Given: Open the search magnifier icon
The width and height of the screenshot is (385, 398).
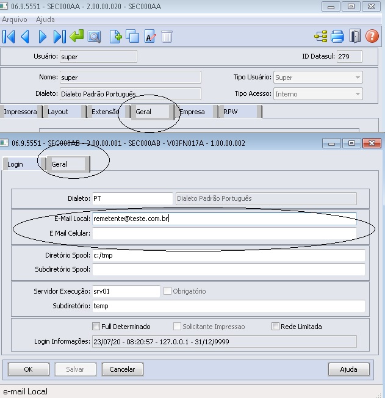Looking at the screenshot, I should (x=94, y=37).
